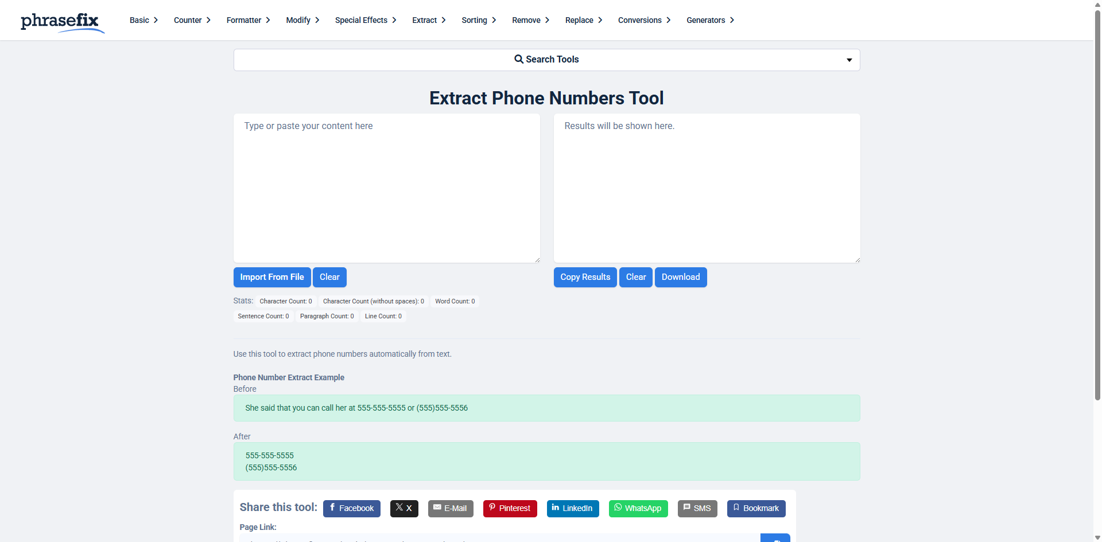Expand the Generators menu chevron
Image resolution: width=1102 pixels, height=542 pixels.
pos(731,20)
